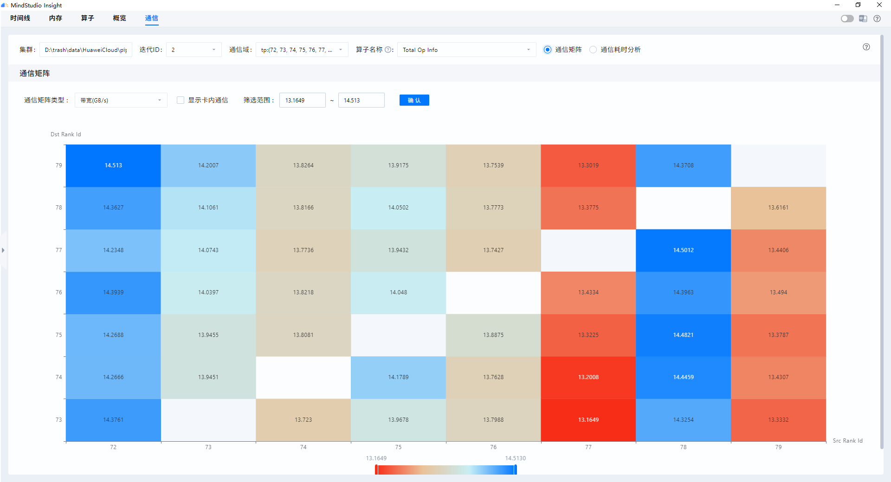Screen dimensions: 891x482
Task: Select the heatmap cell valued 14.5012
Action: click(x=683, y=250)
